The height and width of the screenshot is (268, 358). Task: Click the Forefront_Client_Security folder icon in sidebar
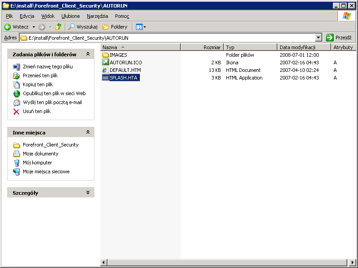tap(17, 145)
